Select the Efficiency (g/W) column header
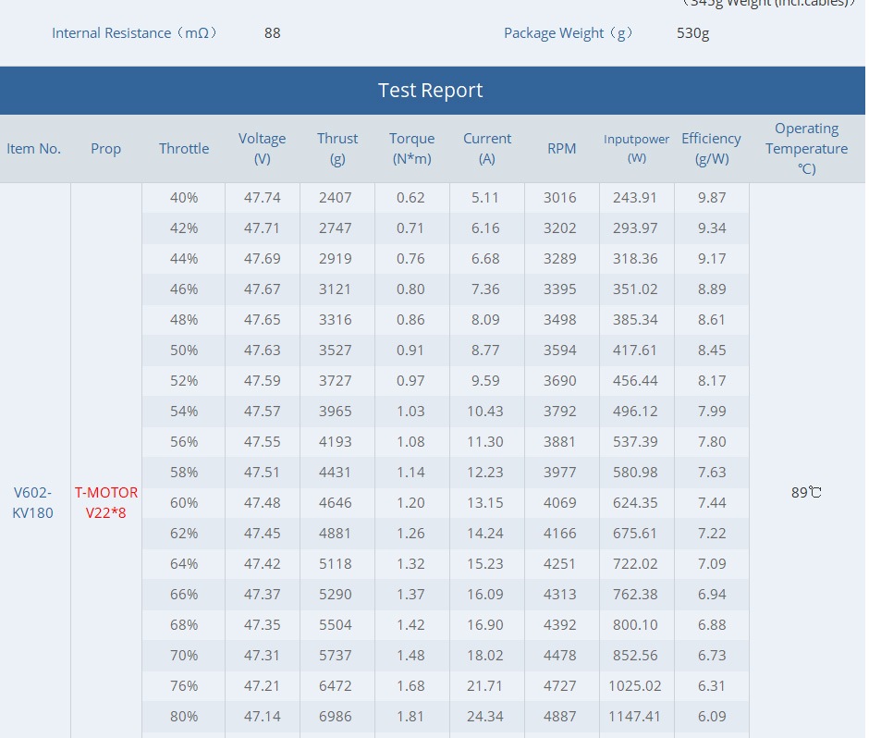Screen dimensions: 869x738 click(712, 149)
